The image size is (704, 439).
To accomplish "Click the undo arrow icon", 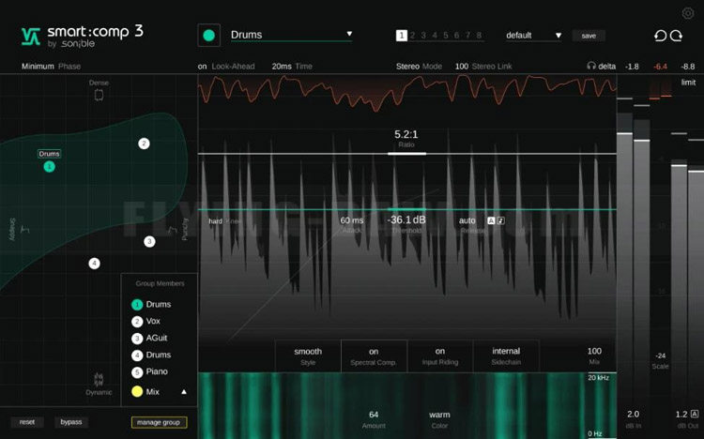I will pos(660,36).
